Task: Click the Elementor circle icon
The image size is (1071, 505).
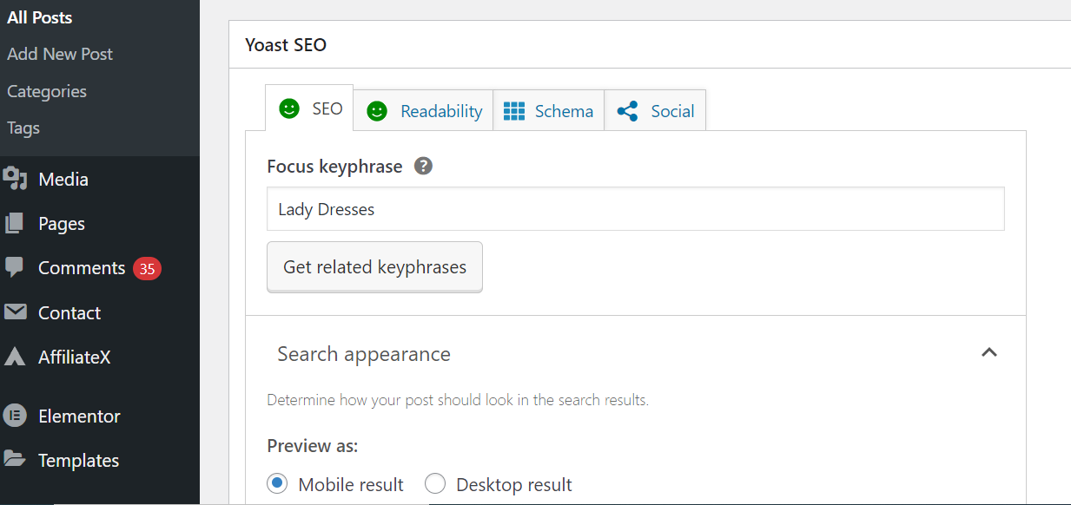Action: (15, 416)
